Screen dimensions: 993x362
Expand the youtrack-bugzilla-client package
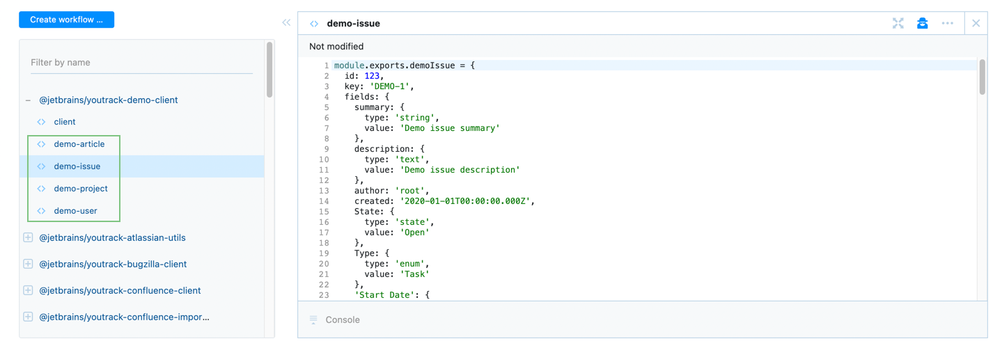point(29,264)
